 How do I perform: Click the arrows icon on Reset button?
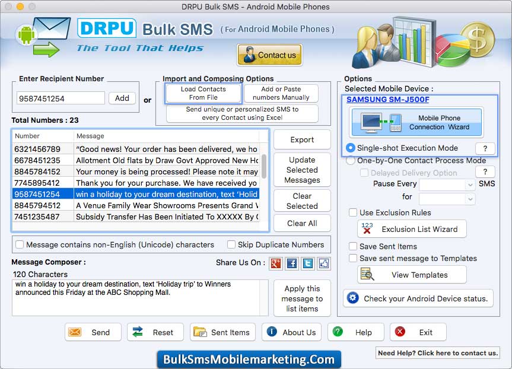pyautogui.click(x=138, y=332)
